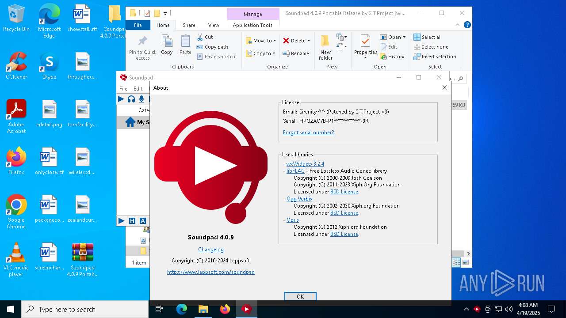The image size is (566, 318).
Task: Switch to Explorer Home tab
Action: click(x=163, y=25)
